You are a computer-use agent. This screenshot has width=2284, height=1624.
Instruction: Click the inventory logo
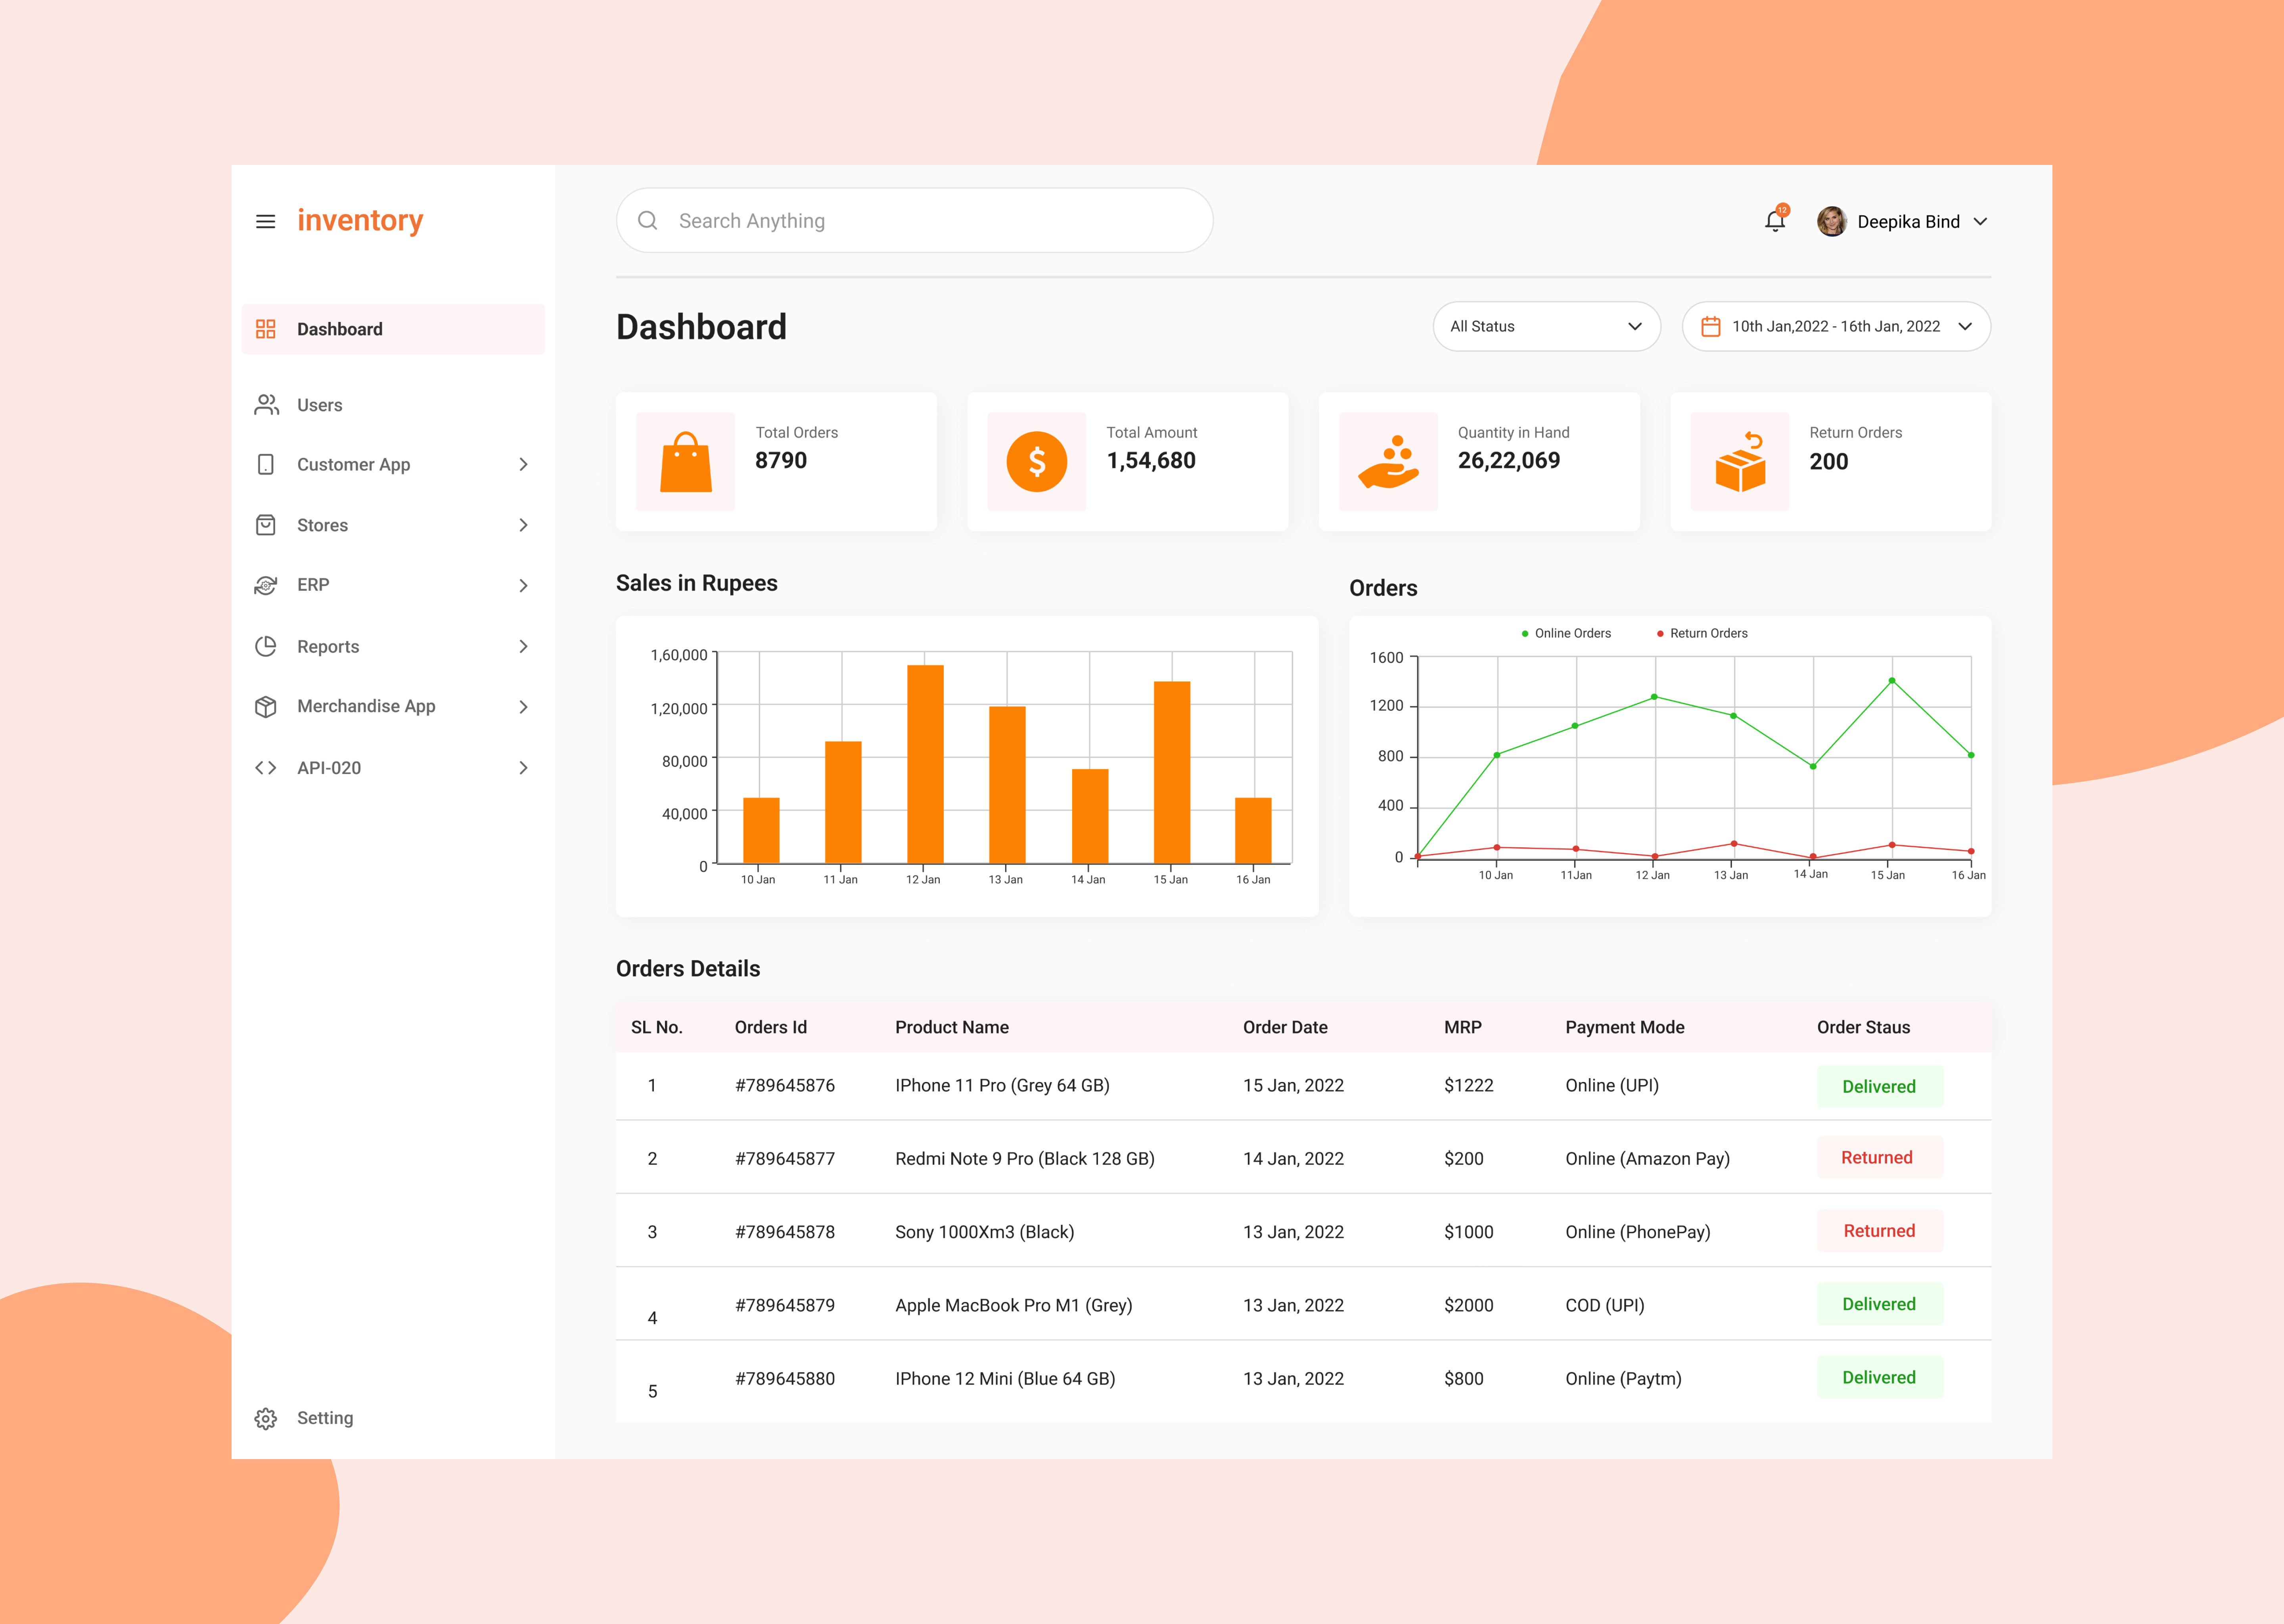pyautogui.click(x=360, y=220)
